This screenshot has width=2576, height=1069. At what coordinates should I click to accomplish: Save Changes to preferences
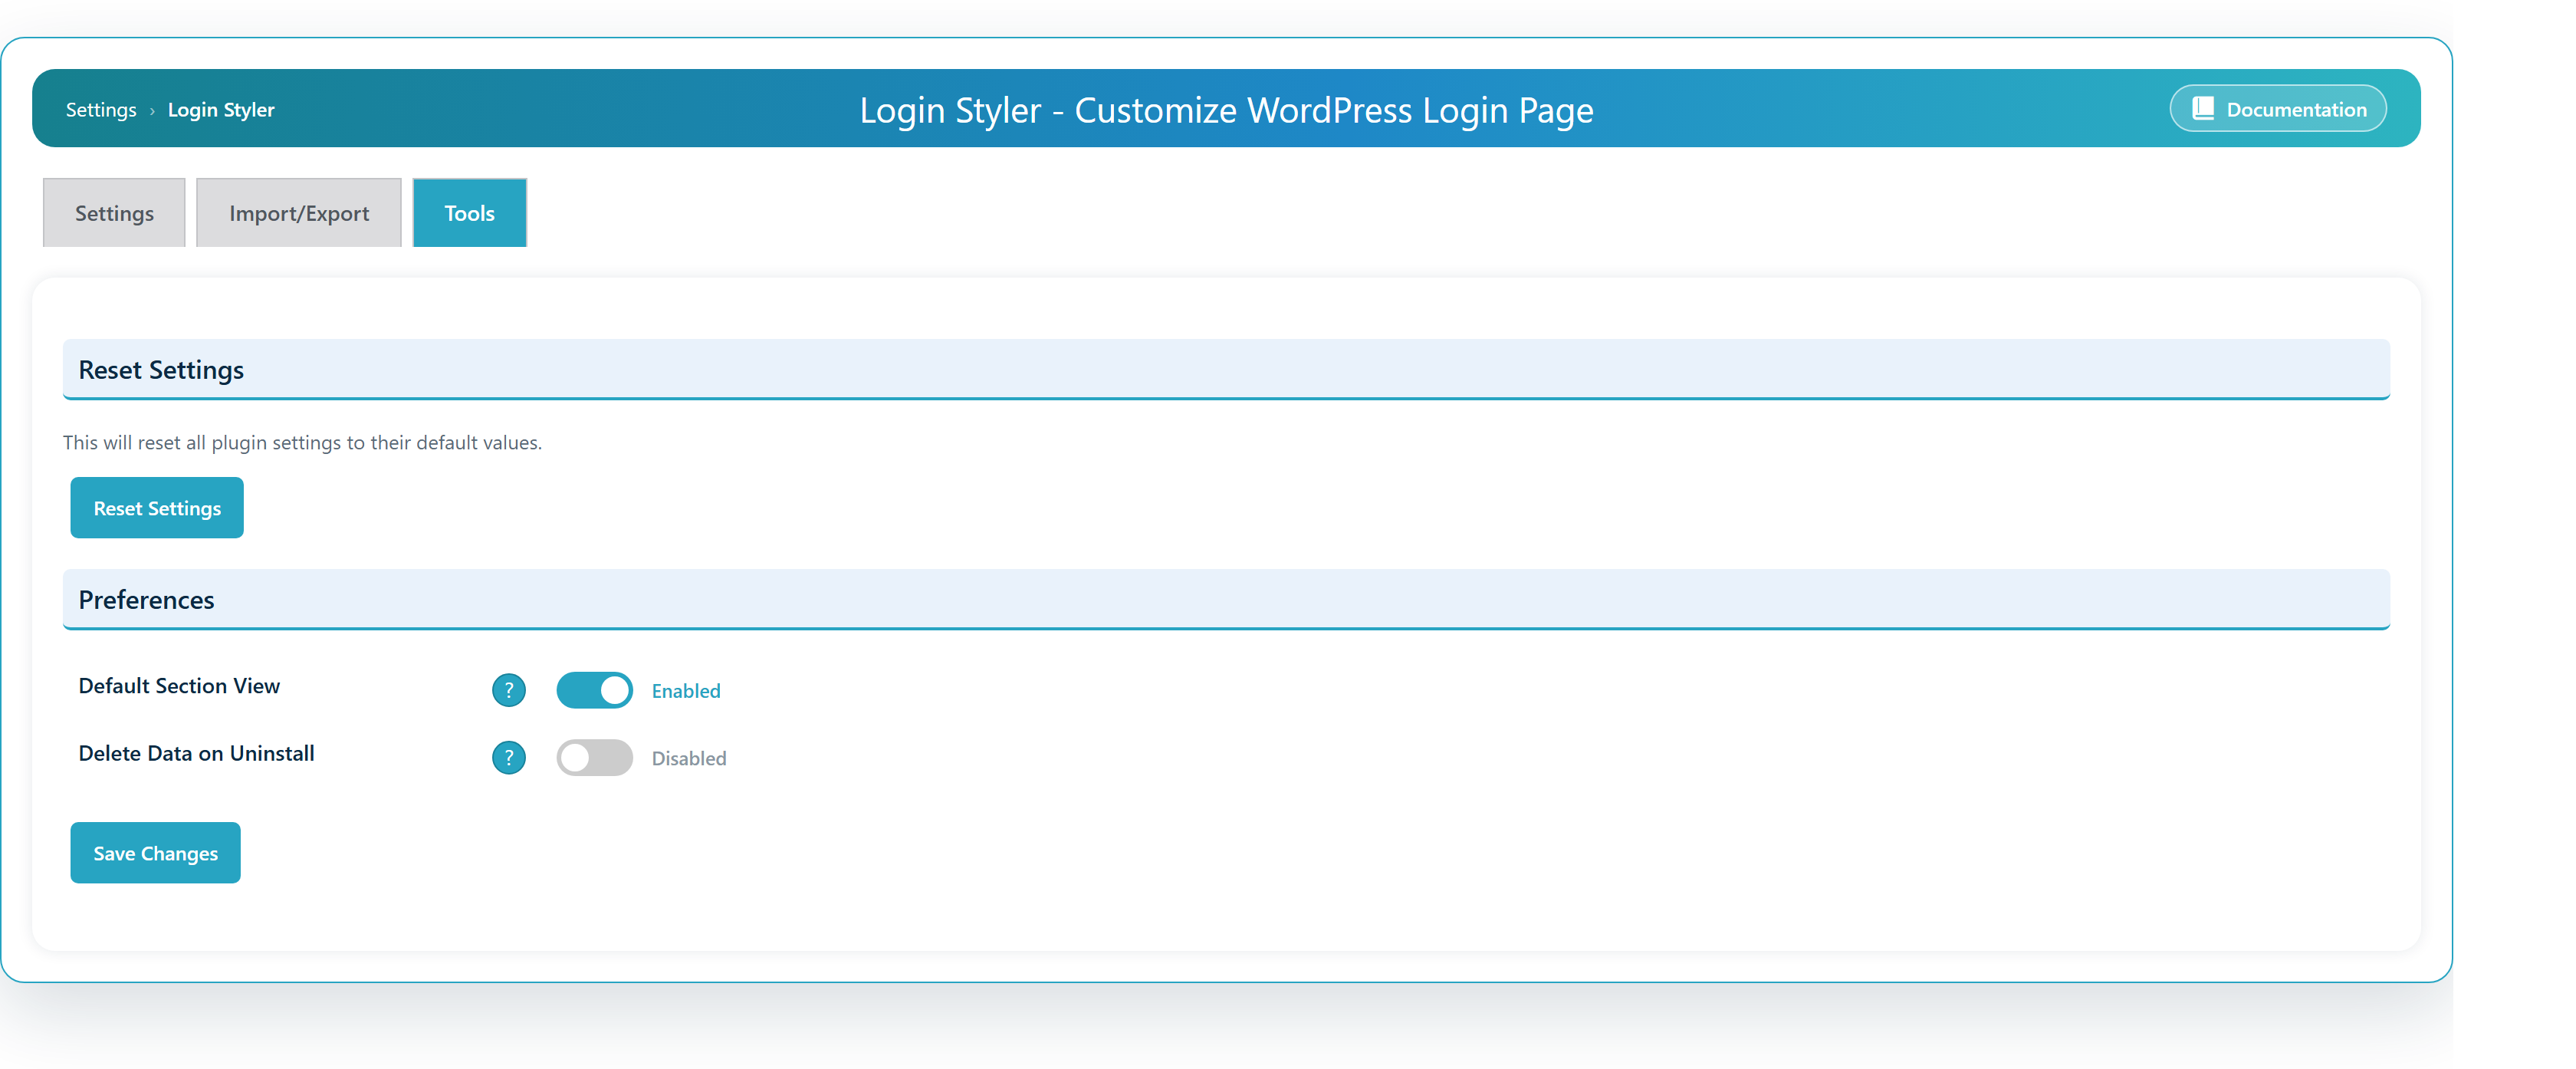(155, 853)
